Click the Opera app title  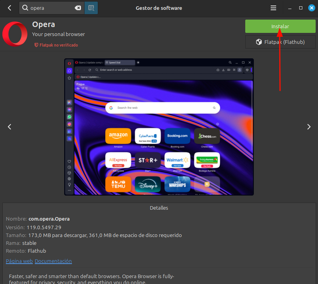(43, 24)
